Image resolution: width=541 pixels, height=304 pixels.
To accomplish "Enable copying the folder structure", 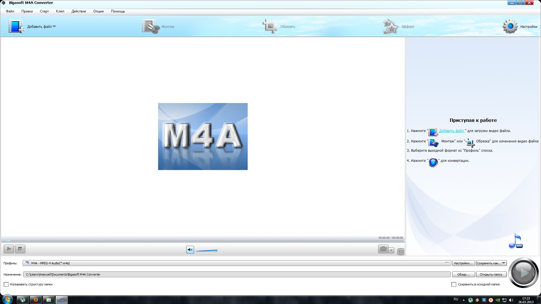I will (x=6, y=285).
